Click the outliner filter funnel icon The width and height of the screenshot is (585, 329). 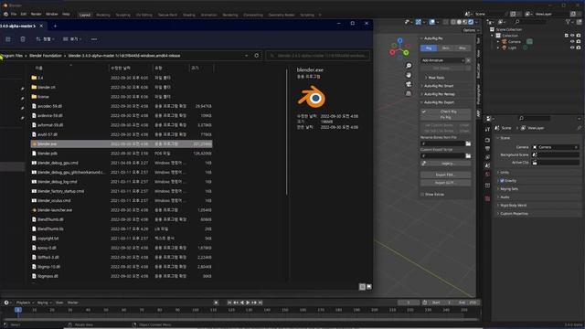coord(569,22)
